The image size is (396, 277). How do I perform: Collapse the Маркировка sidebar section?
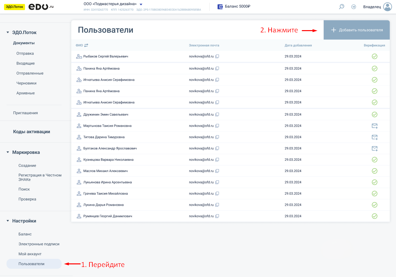pos(8,152)
